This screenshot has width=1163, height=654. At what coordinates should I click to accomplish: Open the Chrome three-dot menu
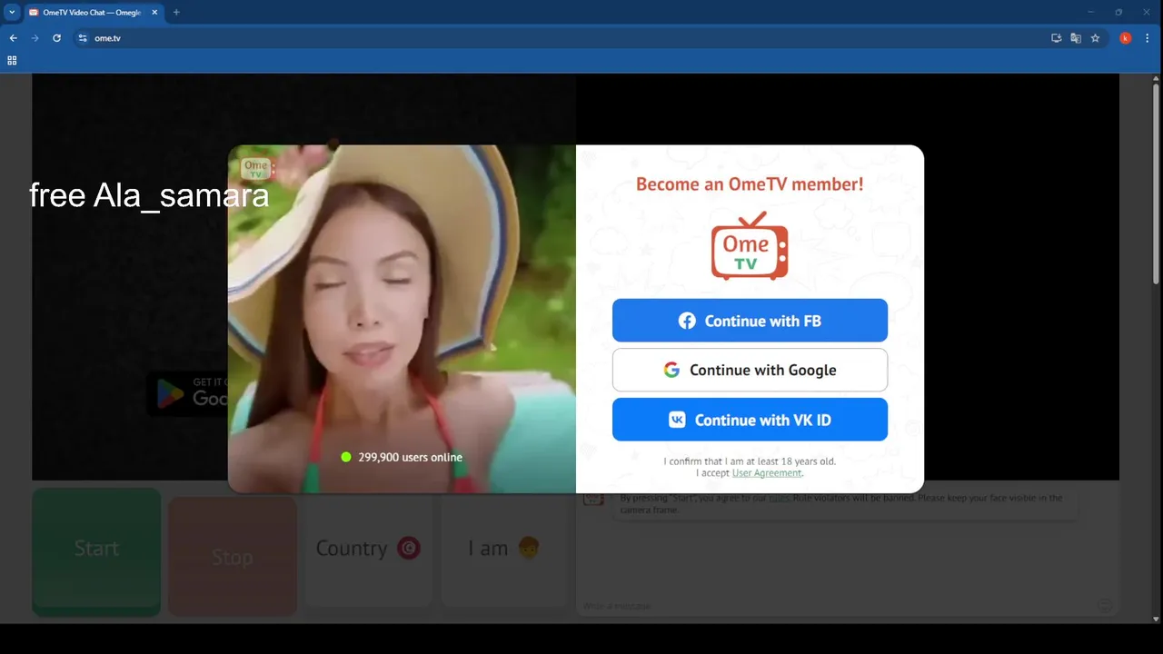[x=1148, y=38]
